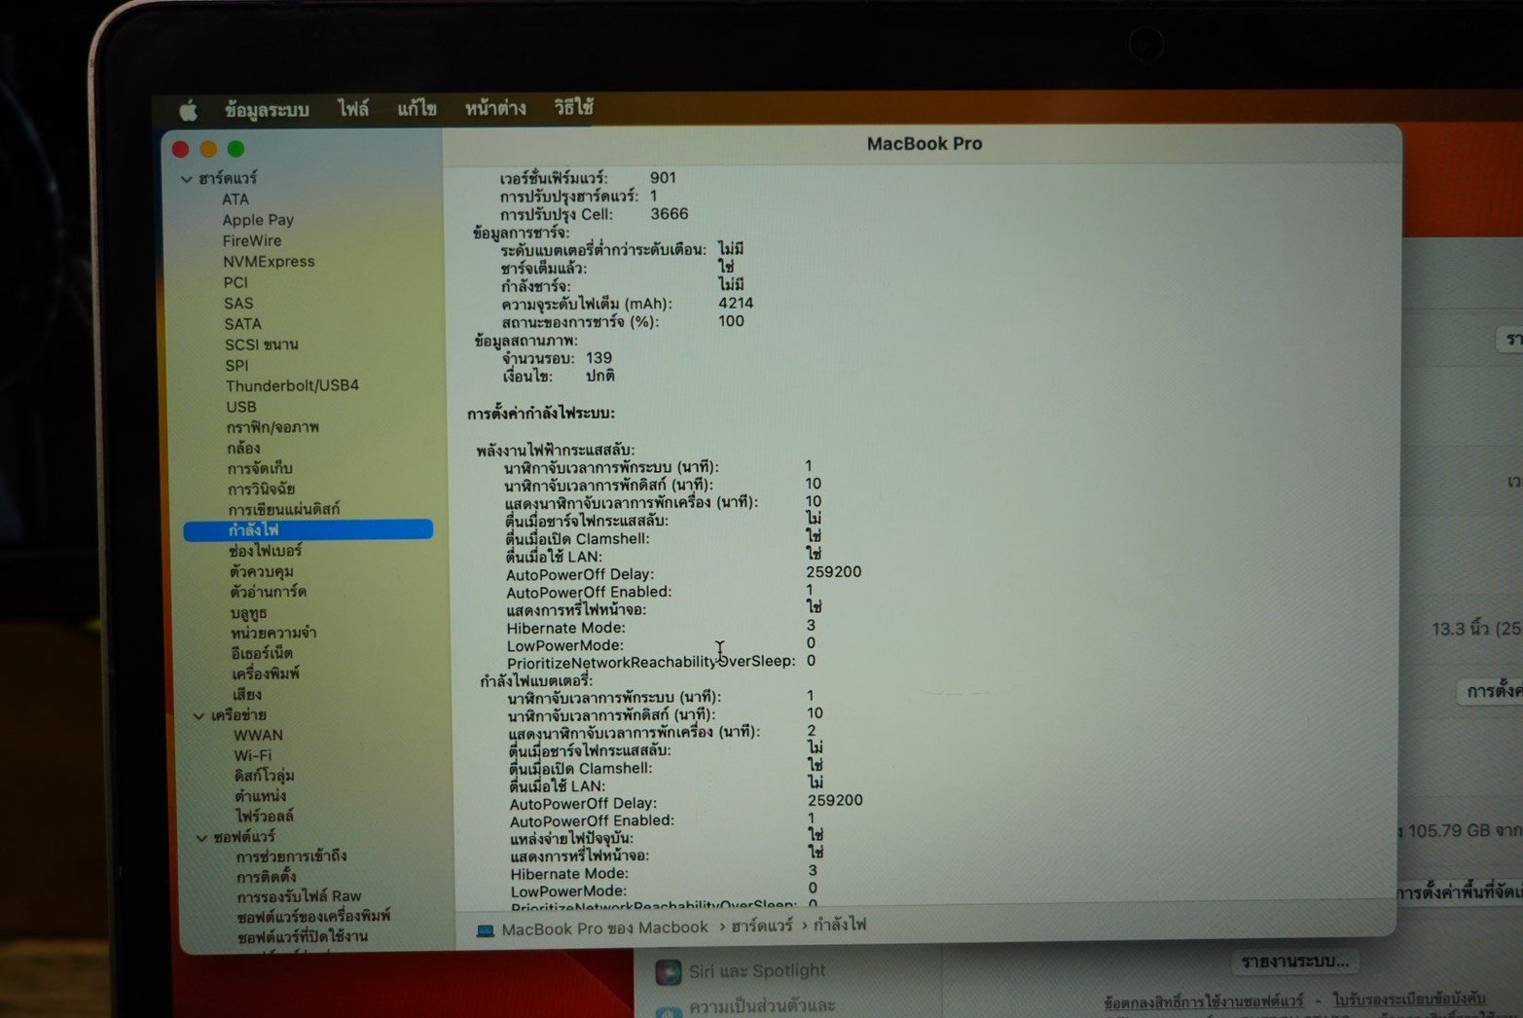Select NVMExpress in the sidebar
The image size is (1523, 1018).
click(x=269, y=262)
